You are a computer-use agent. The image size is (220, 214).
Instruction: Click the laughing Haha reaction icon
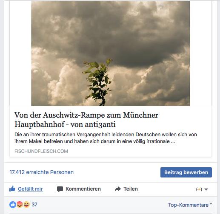point(26,205)
